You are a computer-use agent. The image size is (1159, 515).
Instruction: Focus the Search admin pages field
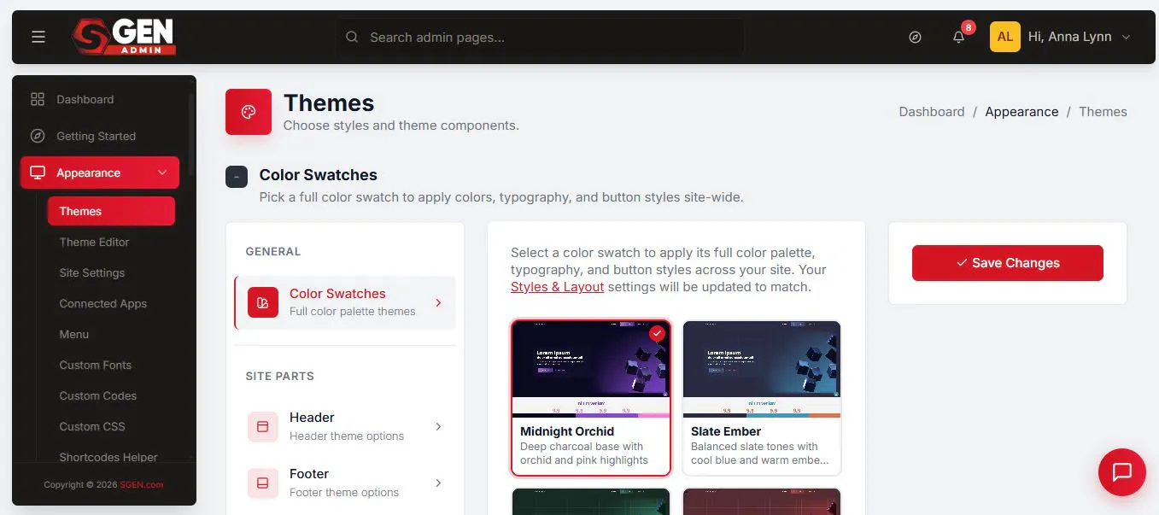(x=540, y=37)
